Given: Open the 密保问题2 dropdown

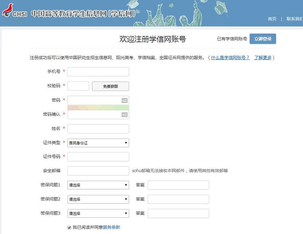Looking at the screenshot, I should [98, 199].
